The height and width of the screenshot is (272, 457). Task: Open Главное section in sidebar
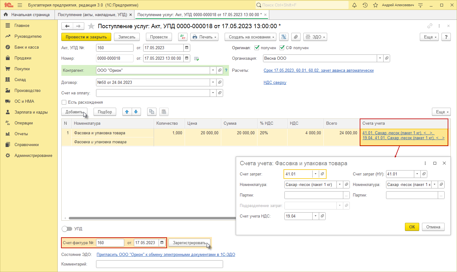pos(22,25)
